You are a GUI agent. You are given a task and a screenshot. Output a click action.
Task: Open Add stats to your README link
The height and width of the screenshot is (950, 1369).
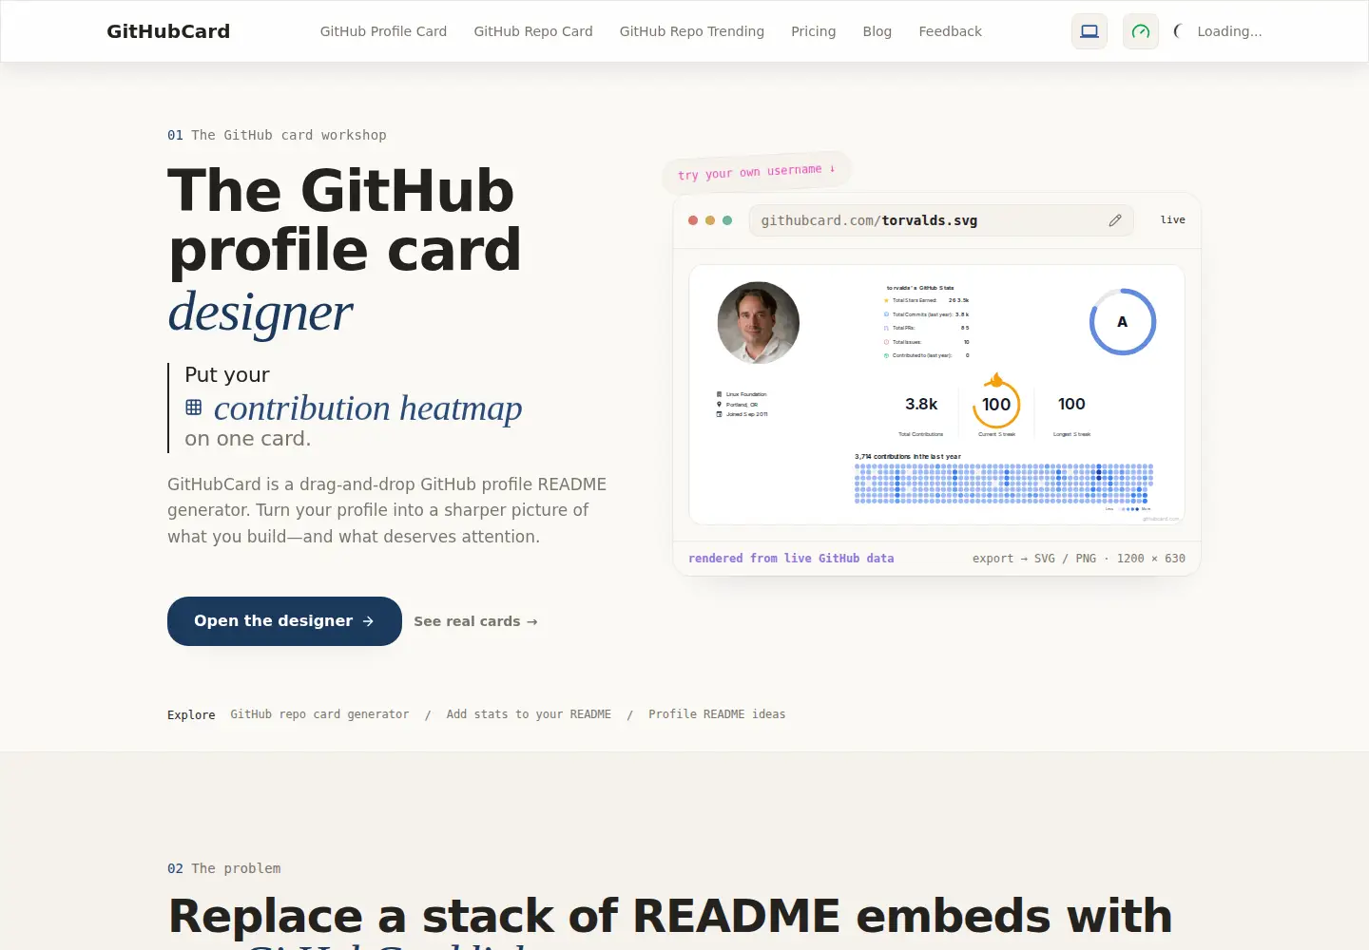[x=529, y=714]
